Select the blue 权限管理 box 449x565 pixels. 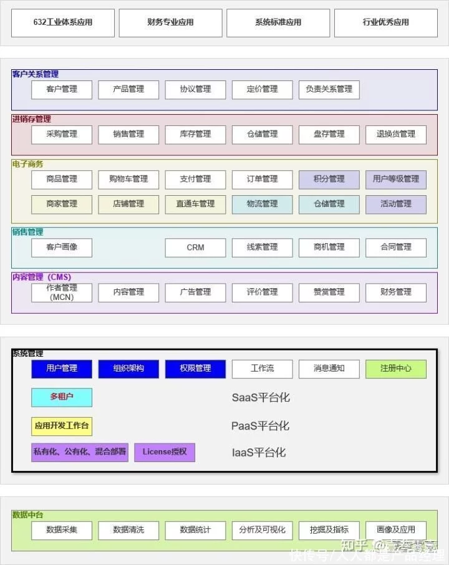tap(195, 369)
